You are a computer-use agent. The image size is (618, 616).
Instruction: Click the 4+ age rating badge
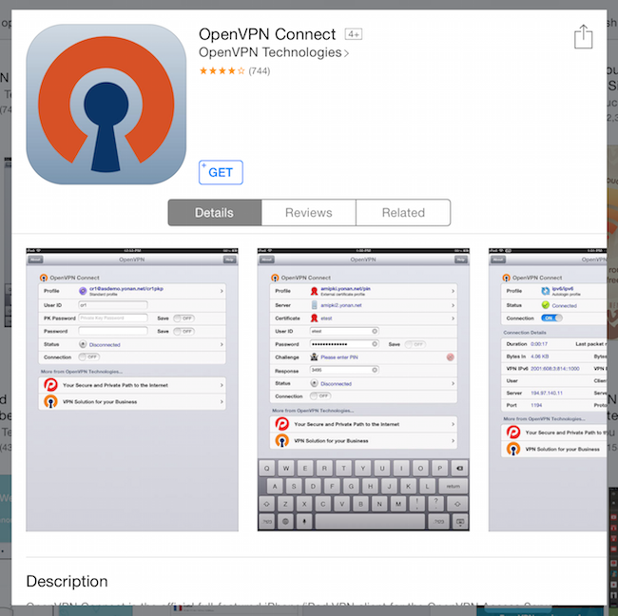353,34
